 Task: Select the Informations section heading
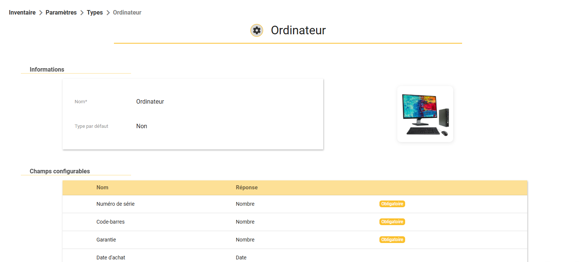(x=47, y=69)
